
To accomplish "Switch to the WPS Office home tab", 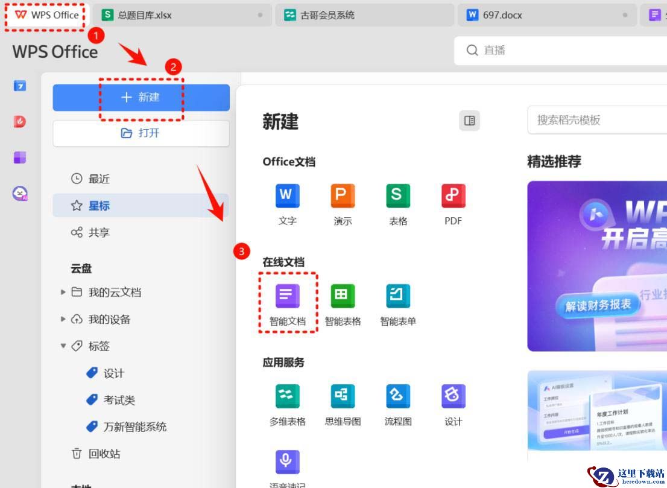I will (46, 15).
